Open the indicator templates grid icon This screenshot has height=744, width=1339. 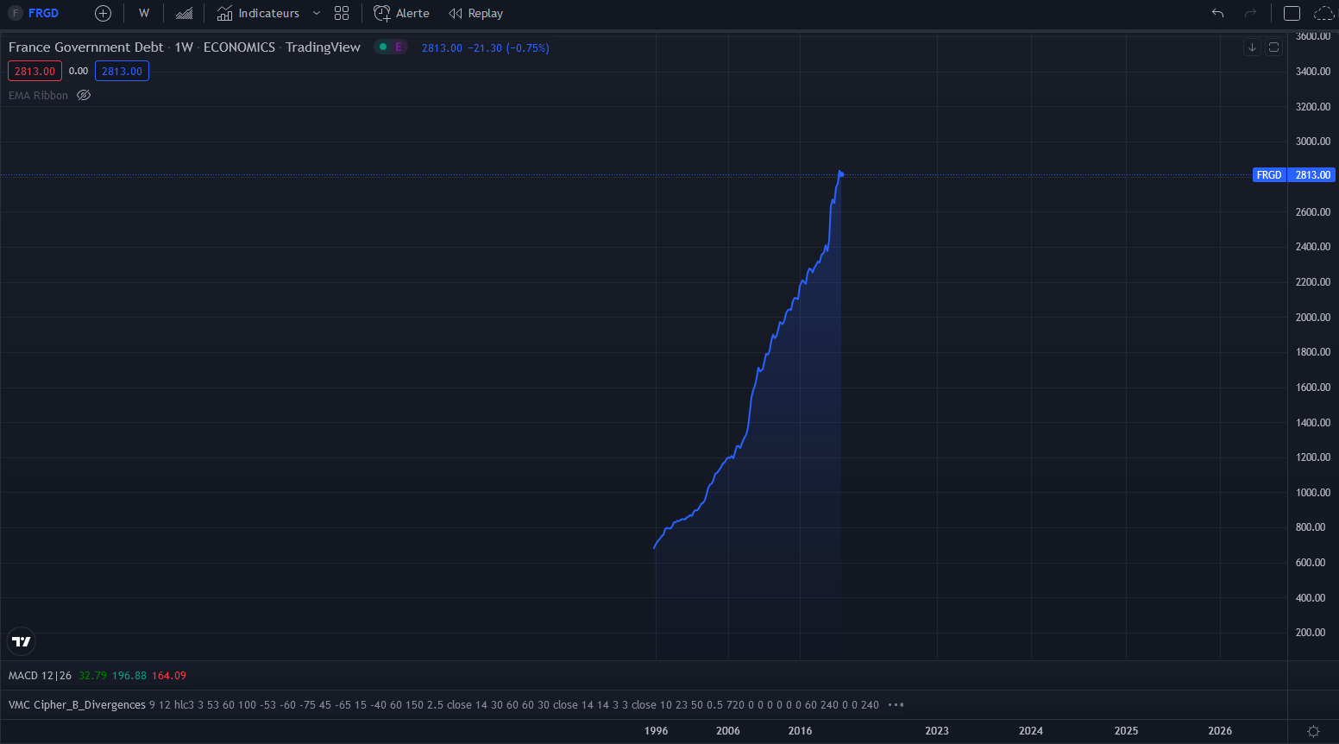342,13
